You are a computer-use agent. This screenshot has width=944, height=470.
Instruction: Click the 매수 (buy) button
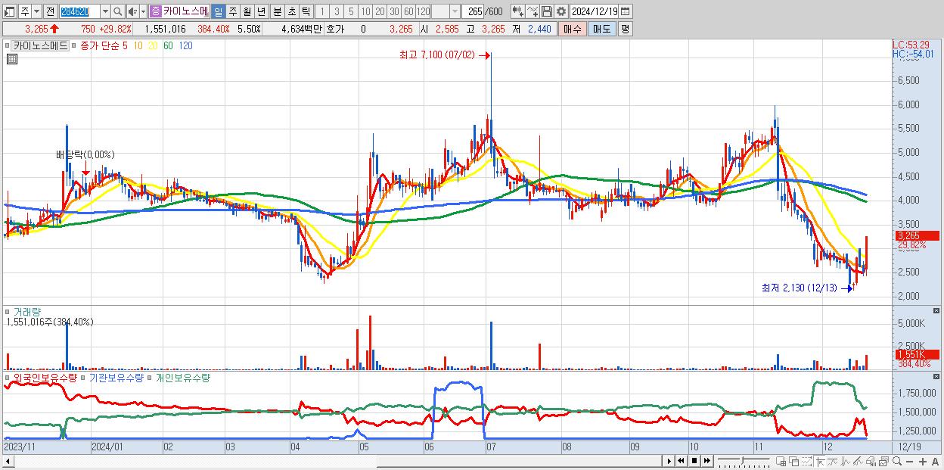572,29
